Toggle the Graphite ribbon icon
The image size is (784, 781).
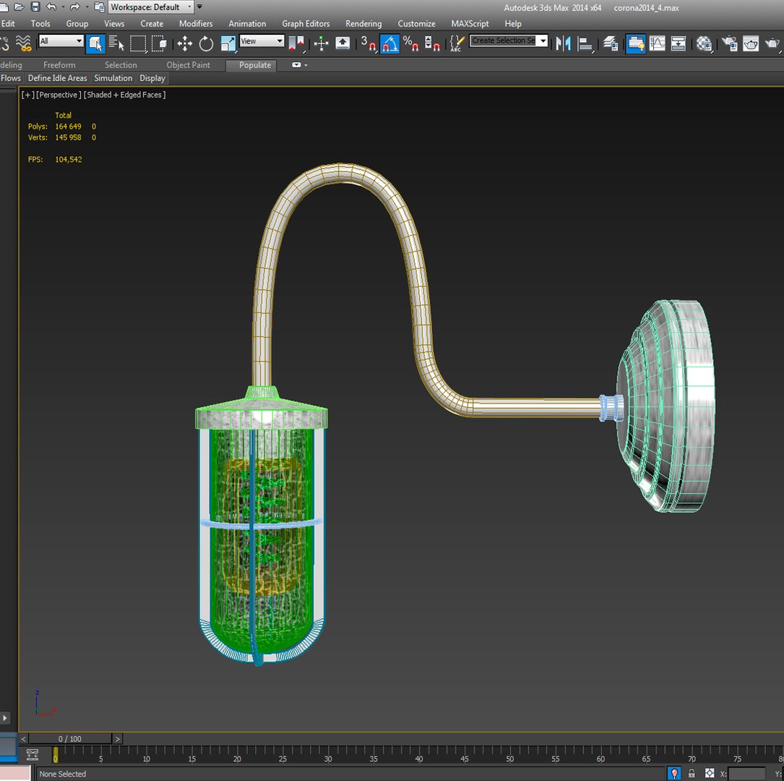[x=635, y=43]
